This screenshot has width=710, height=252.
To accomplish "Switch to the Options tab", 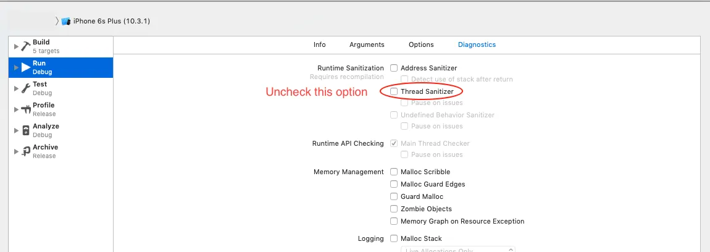I will (x=421, y=44).
